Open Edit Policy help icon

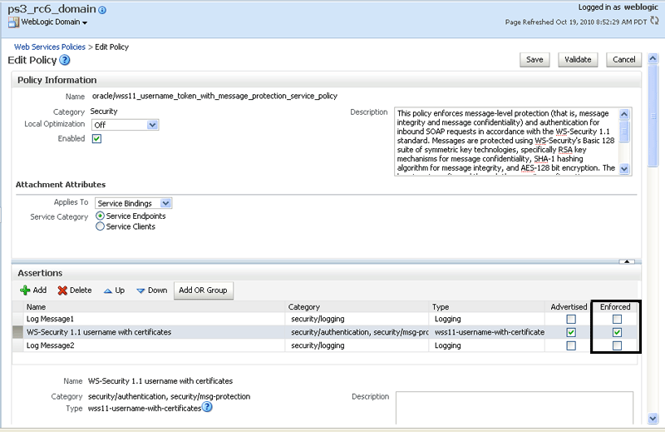65,60
